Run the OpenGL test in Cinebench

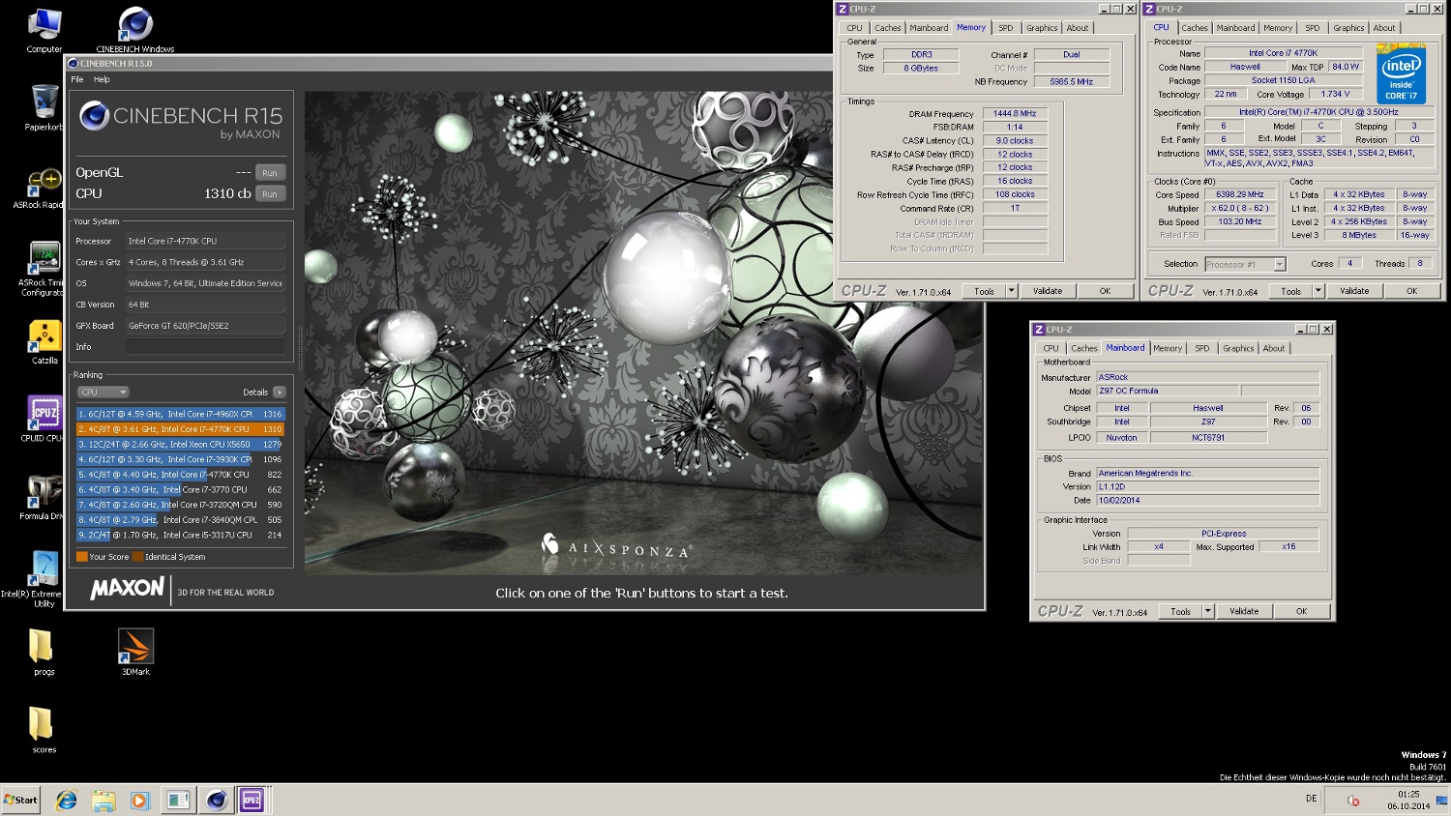tap(270, 173)
